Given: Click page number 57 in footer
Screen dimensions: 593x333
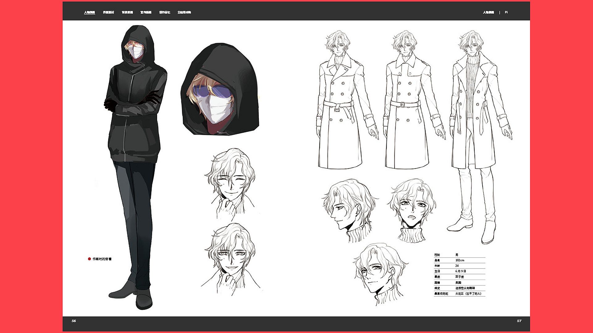Looking at the screenshot, I should (519, 321).
